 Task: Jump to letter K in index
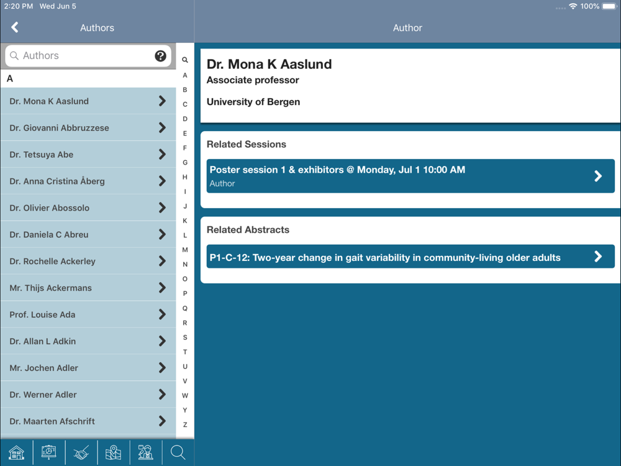[x=185, y=221]
